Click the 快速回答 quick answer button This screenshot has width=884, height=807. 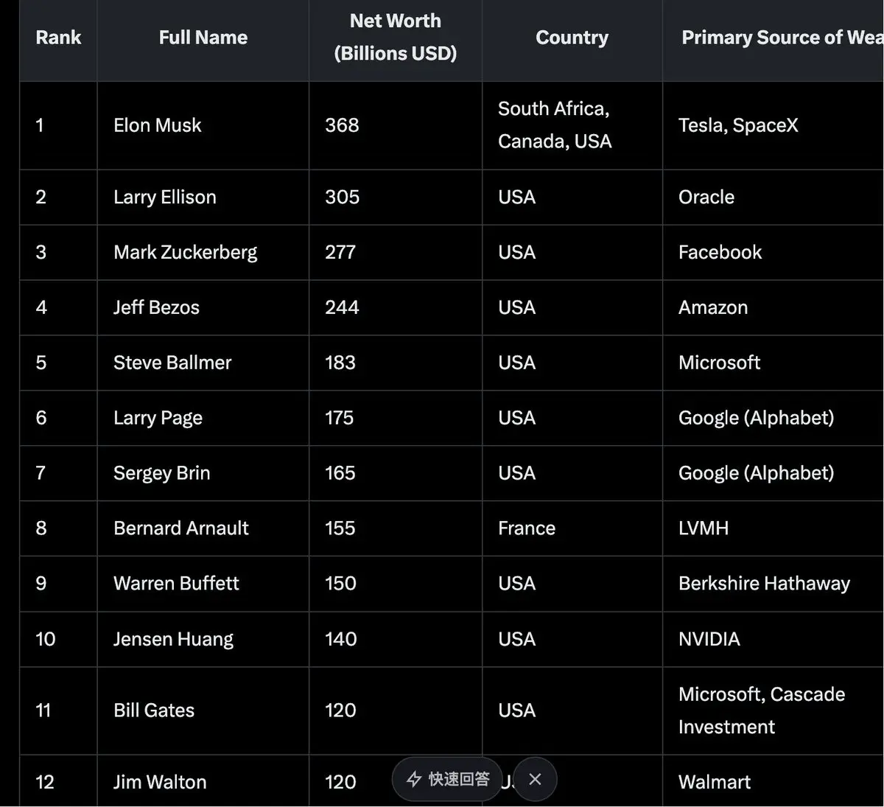pyautogui.click(x=447, y=779)
